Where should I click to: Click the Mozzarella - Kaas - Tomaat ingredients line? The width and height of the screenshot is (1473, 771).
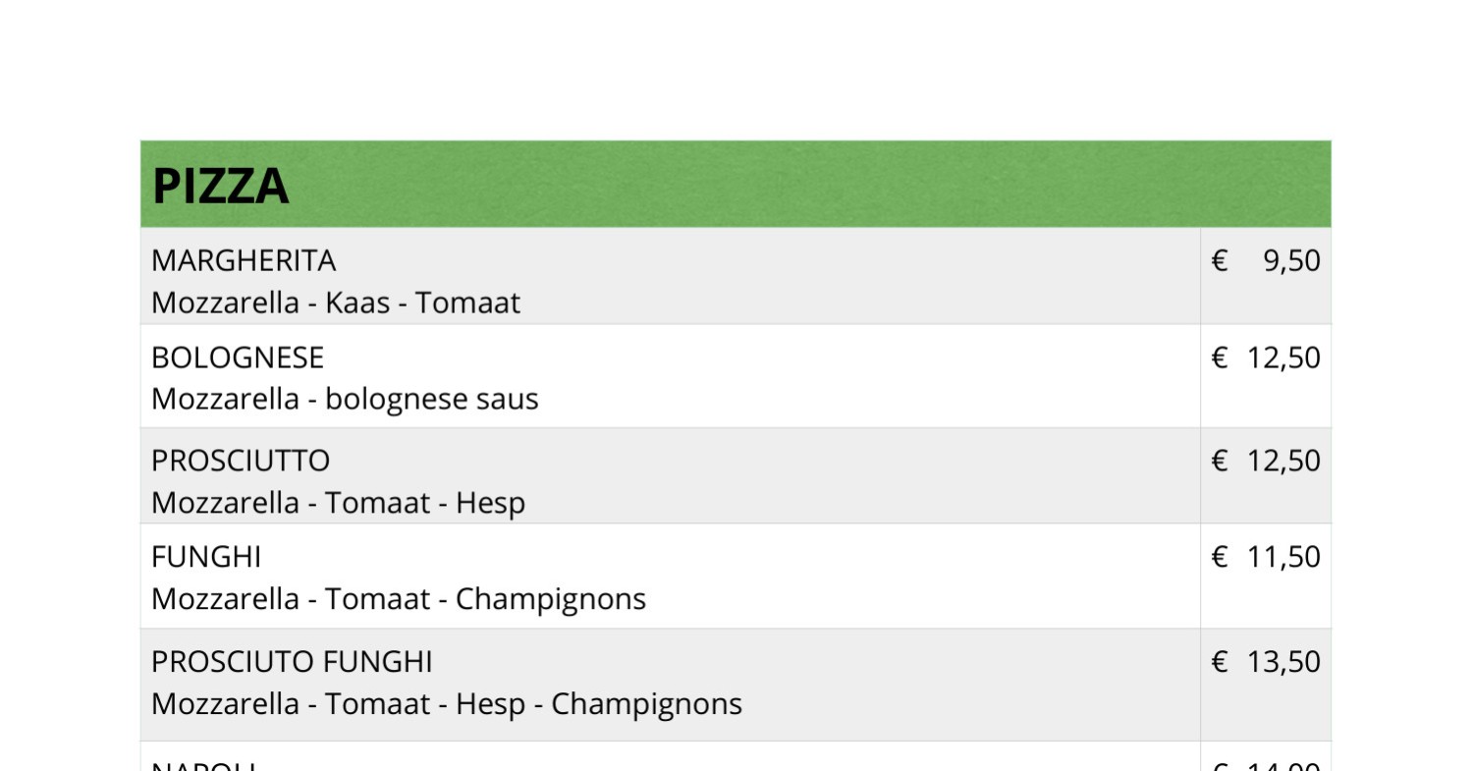click(335, 303)
